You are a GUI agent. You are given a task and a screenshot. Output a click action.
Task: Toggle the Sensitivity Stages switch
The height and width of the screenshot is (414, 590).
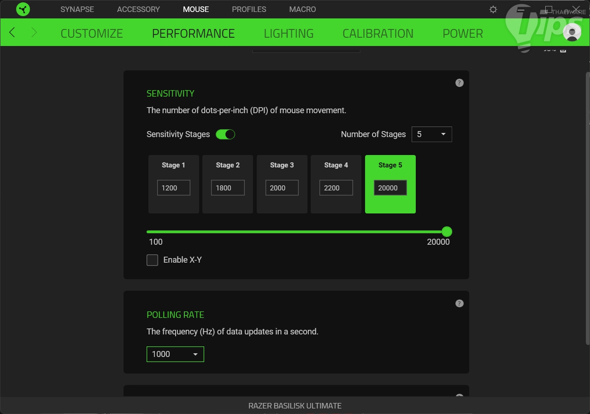click(225, 134)
